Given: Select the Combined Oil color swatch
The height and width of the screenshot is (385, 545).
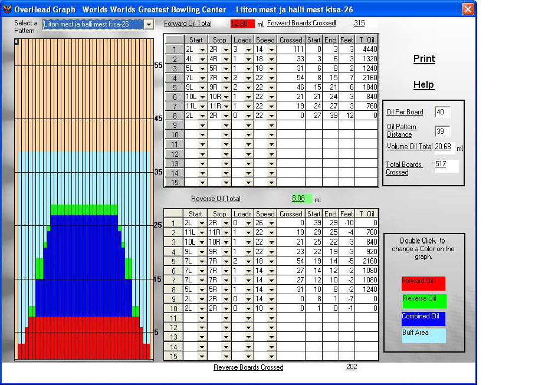Looking at the screenshot, I should 423,318.
